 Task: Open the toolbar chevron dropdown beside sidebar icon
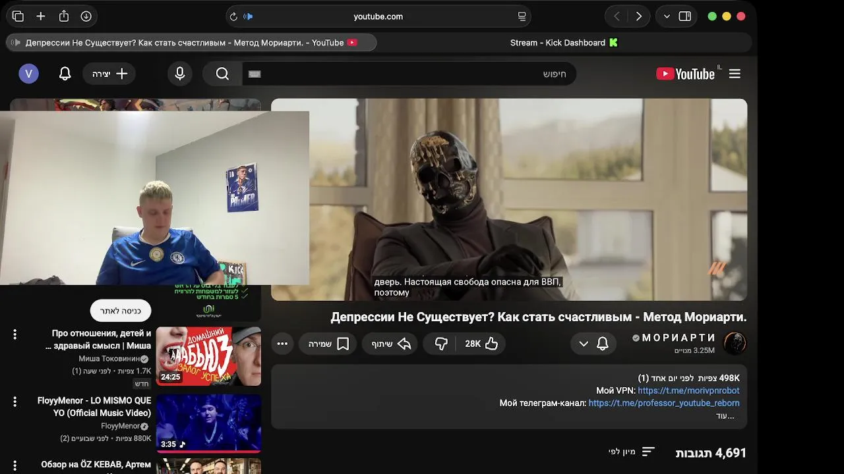pos(667,16)
